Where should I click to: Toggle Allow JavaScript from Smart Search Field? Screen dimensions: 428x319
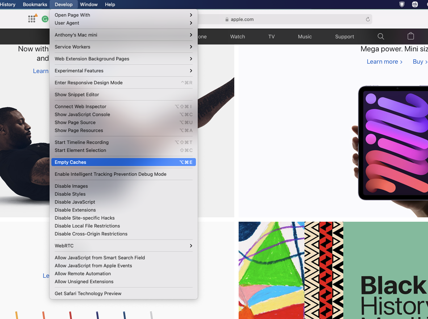[123, 258]
